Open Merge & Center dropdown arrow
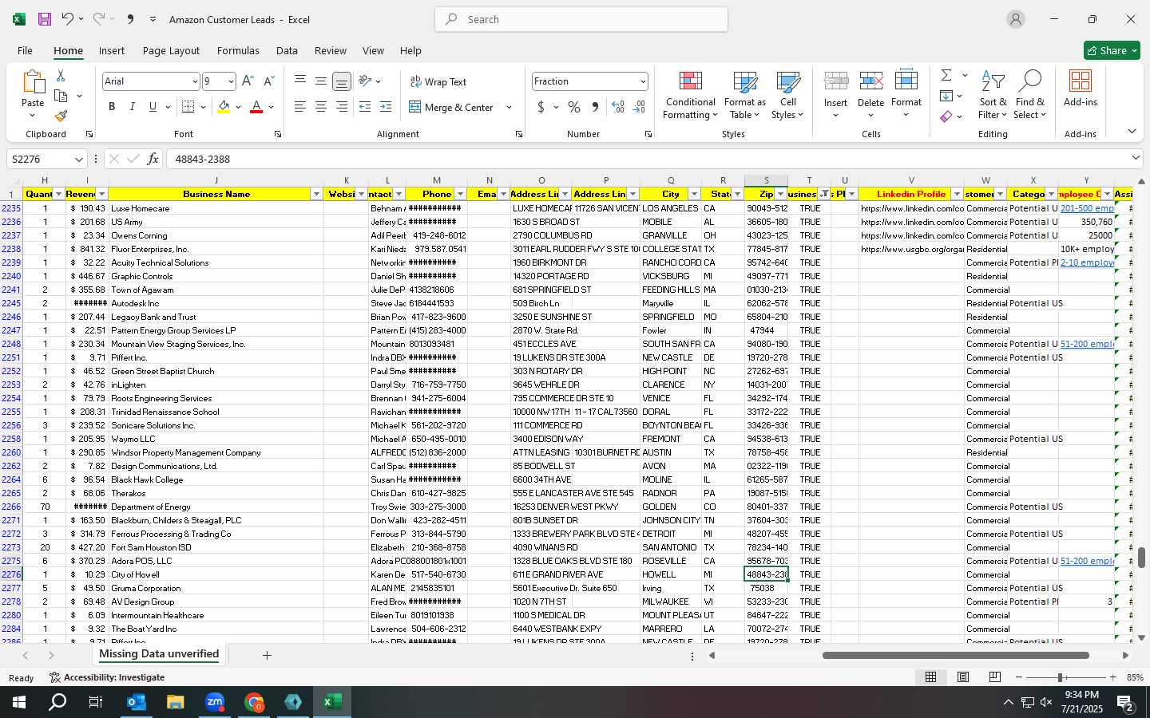1150x718 pixels. point(509,107)
